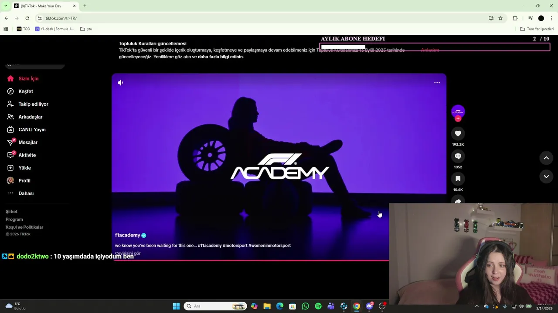Viewport: 558px width, 313px height.
Task: Open the TOD bookmark
Action: pyautogui.click(x=24, y=29)
